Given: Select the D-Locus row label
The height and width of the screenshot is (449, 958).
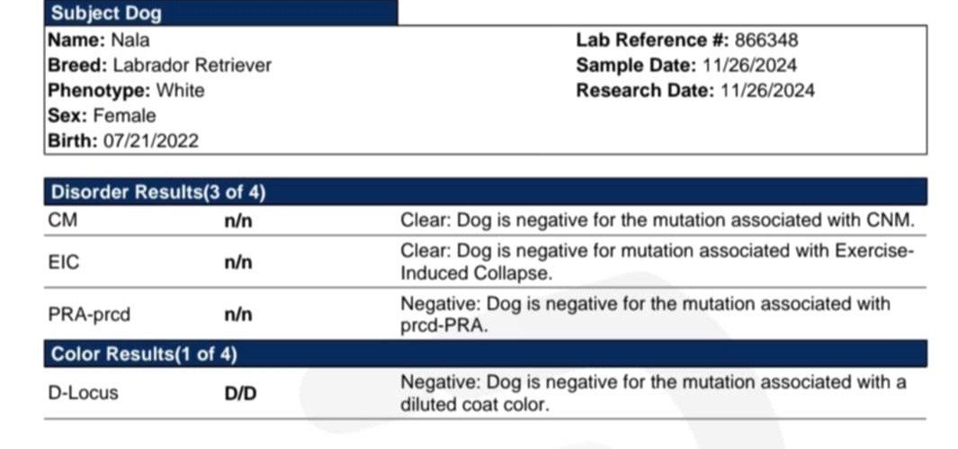Looking at the screenshot, I should [x=83, y=393].
